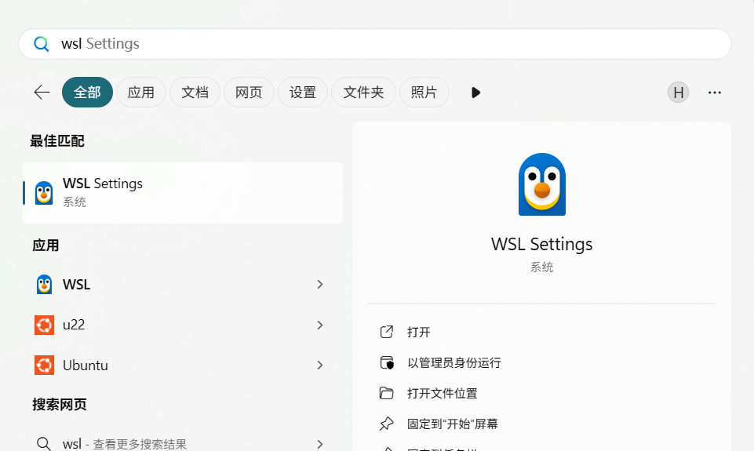The height and width of the screenshot is (451, 754).
Task: Click the shield icon for run as admin
Action: click(387, 362)
